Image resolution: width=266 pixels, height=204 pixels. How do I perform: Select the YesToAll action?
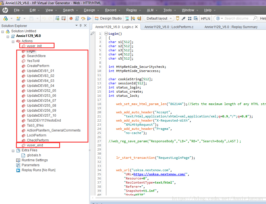pyautogui.click(x=33, y=61)
